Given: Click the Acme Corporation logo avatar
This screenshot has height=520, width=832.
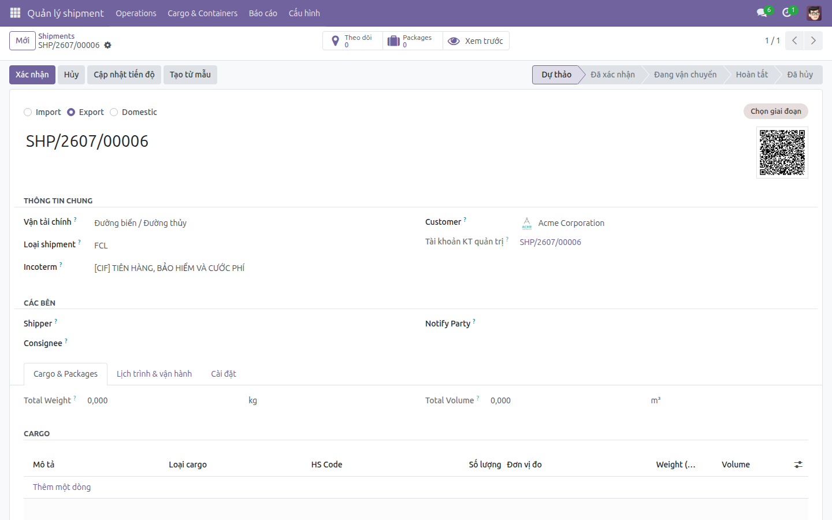Looking at the screenshot, I should click(x=527, y=223).
